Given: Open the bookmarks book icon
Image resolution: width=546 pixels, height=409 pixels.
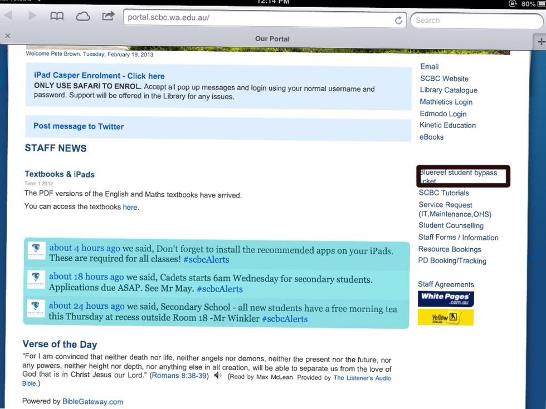Looking at the screenshot, I should point(57,17).
